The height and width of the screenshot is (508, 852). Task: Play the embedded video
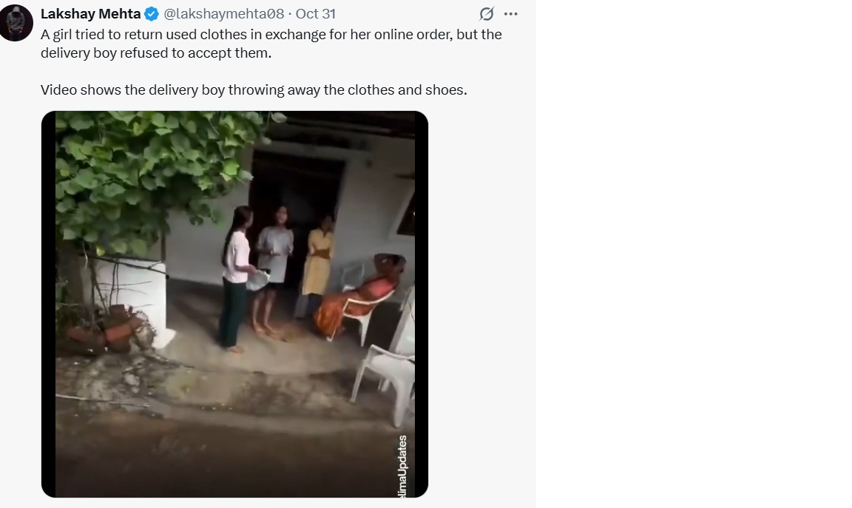[x=234, y=304]
